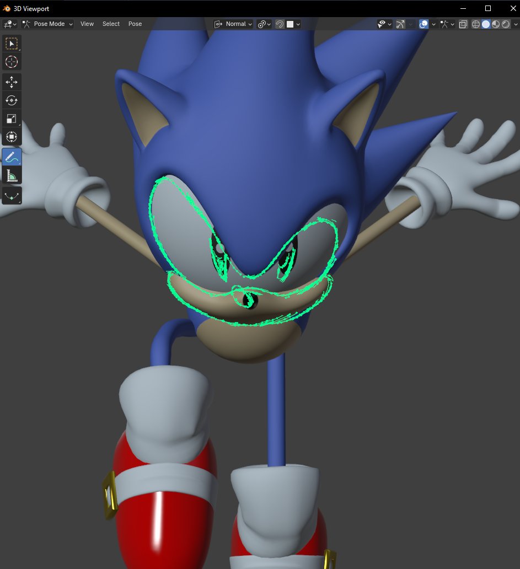Open the Pose menu
The width and height of the screenshot is (520, 569).
135,24
